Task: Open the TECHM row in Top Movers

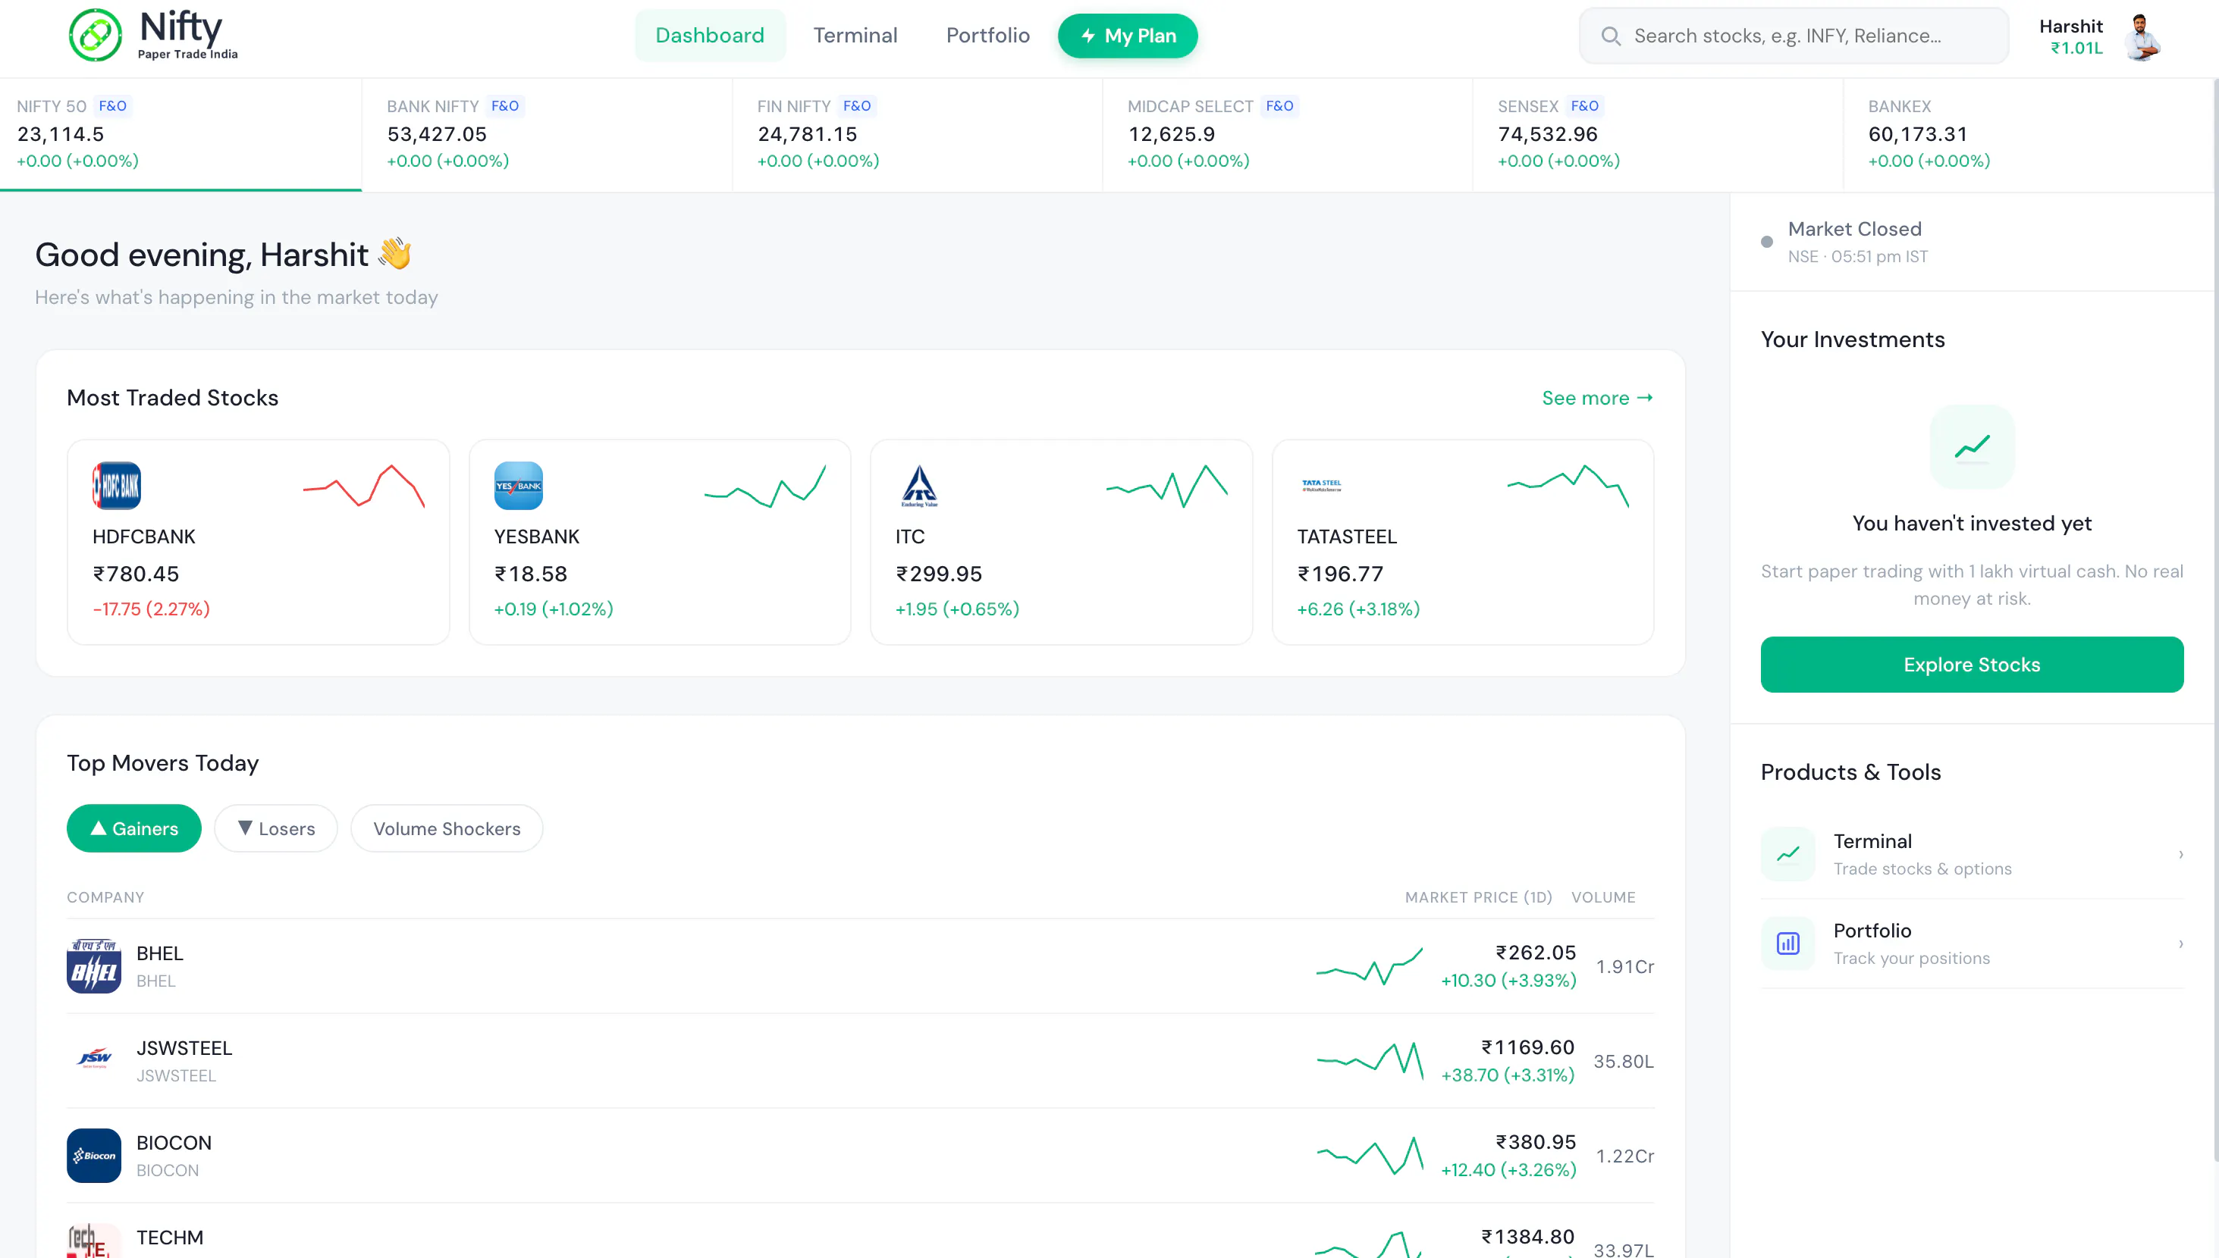Action: click(x=860, y=1231)
